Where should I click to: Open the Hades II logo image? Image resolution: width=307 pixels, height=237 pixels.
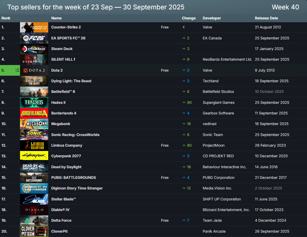click(34, 103)
